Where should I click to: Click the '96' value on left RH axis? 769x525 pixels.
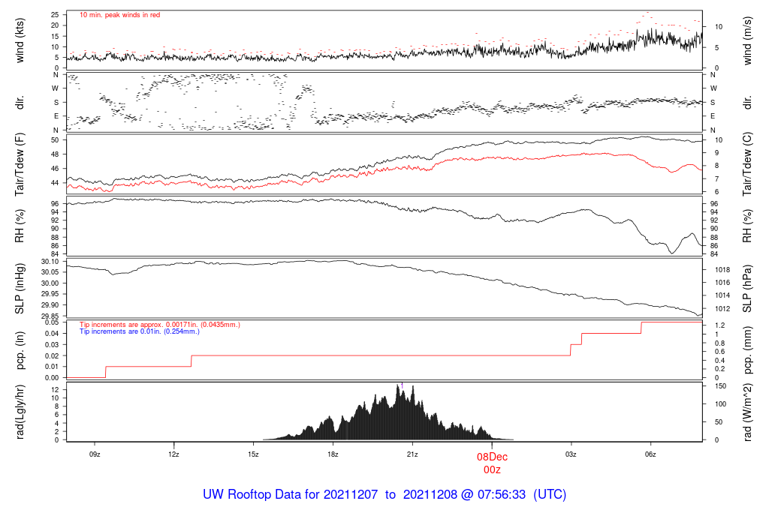pos(55,204)
